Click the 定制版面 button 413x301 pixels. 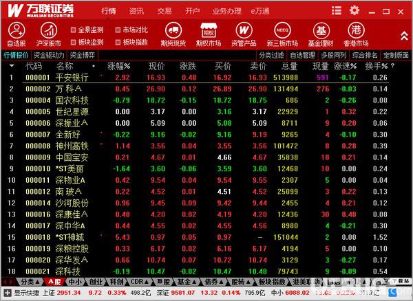(396, 55)
